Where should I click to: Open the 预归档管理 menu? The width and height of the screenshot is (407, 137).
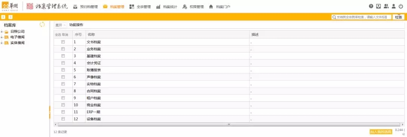[89, 7]
